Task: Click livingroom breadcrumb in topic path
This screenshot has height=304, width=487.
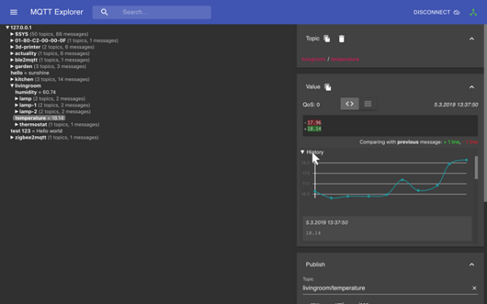Action: point(313,59)
